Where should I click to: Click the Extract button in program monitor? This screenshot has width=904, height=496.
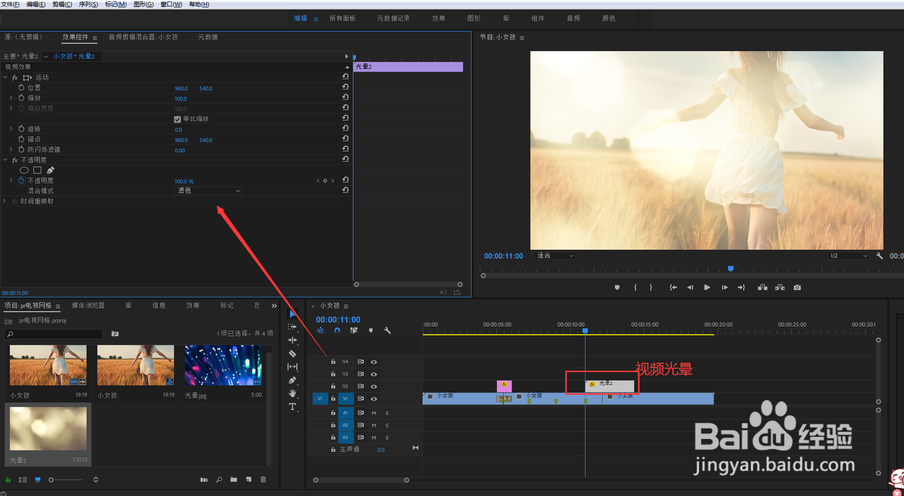coord(780,288)
